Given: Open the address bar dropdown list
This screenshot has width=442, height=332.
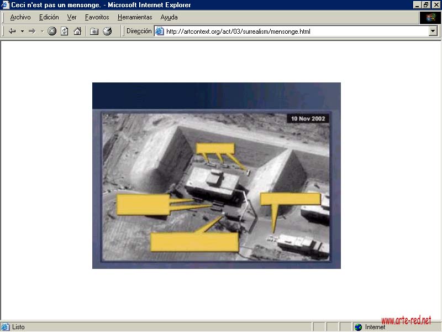Looking at the screenshot, I should click(x=433, y=32).
